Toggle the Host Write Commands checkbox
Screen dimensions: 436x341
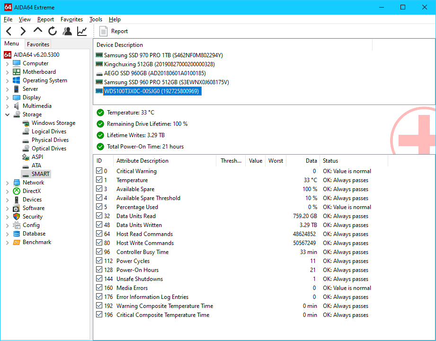(x=99, y=243)
